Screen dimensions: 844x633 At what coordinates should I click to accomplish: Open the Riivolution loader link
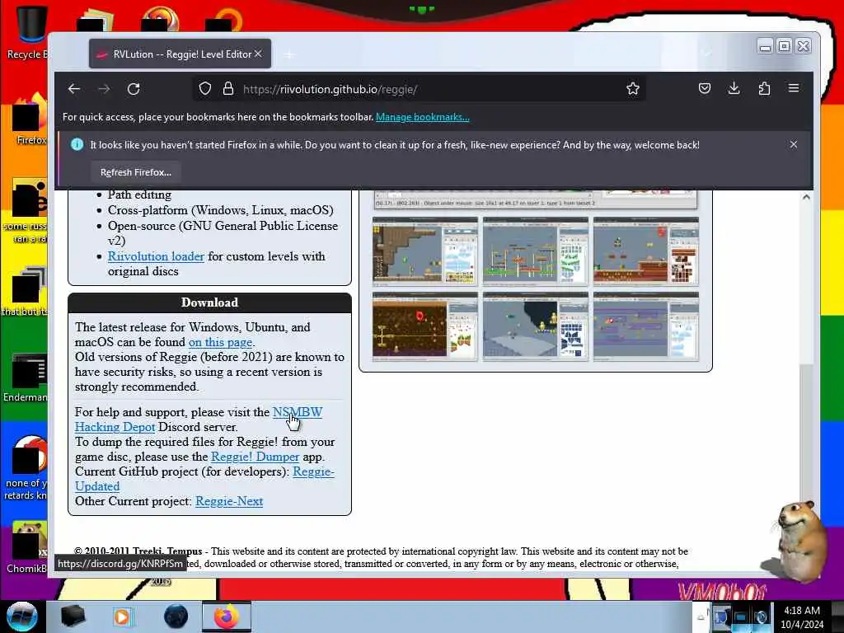pos(156,256)
